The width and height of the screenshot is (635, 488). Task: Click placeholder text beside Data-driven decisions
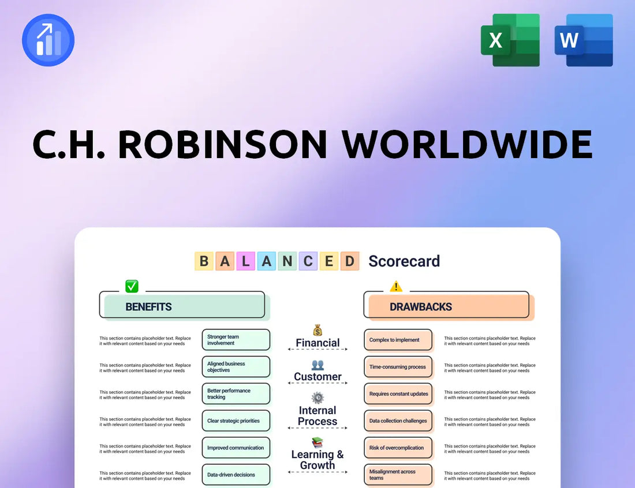[145, 476]
